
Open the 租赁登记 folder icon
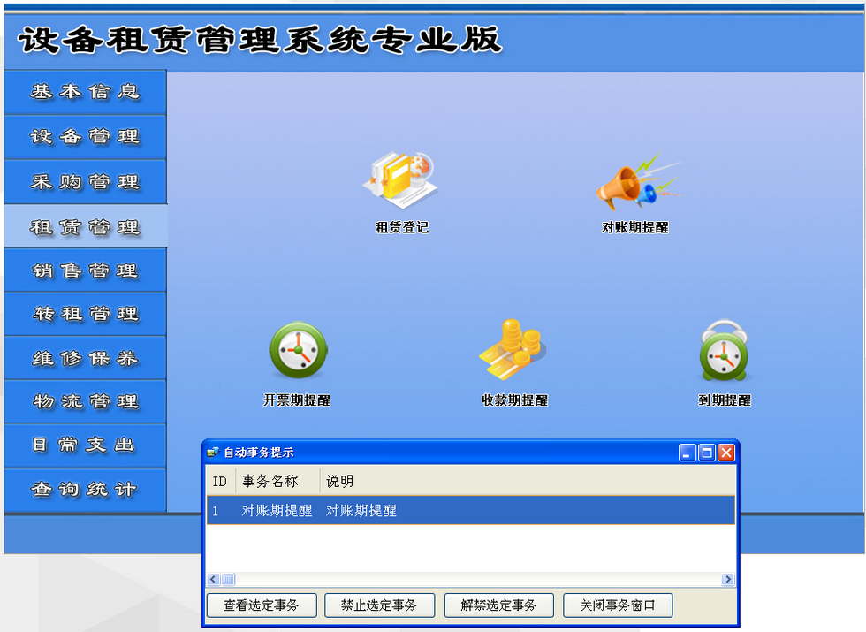click(401, 179)
